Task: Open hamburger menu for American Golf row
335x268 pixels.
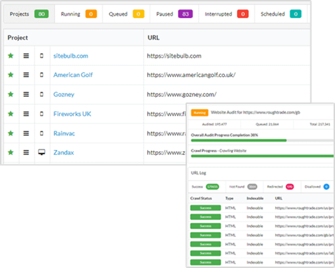Action: [x=26, y=75]
